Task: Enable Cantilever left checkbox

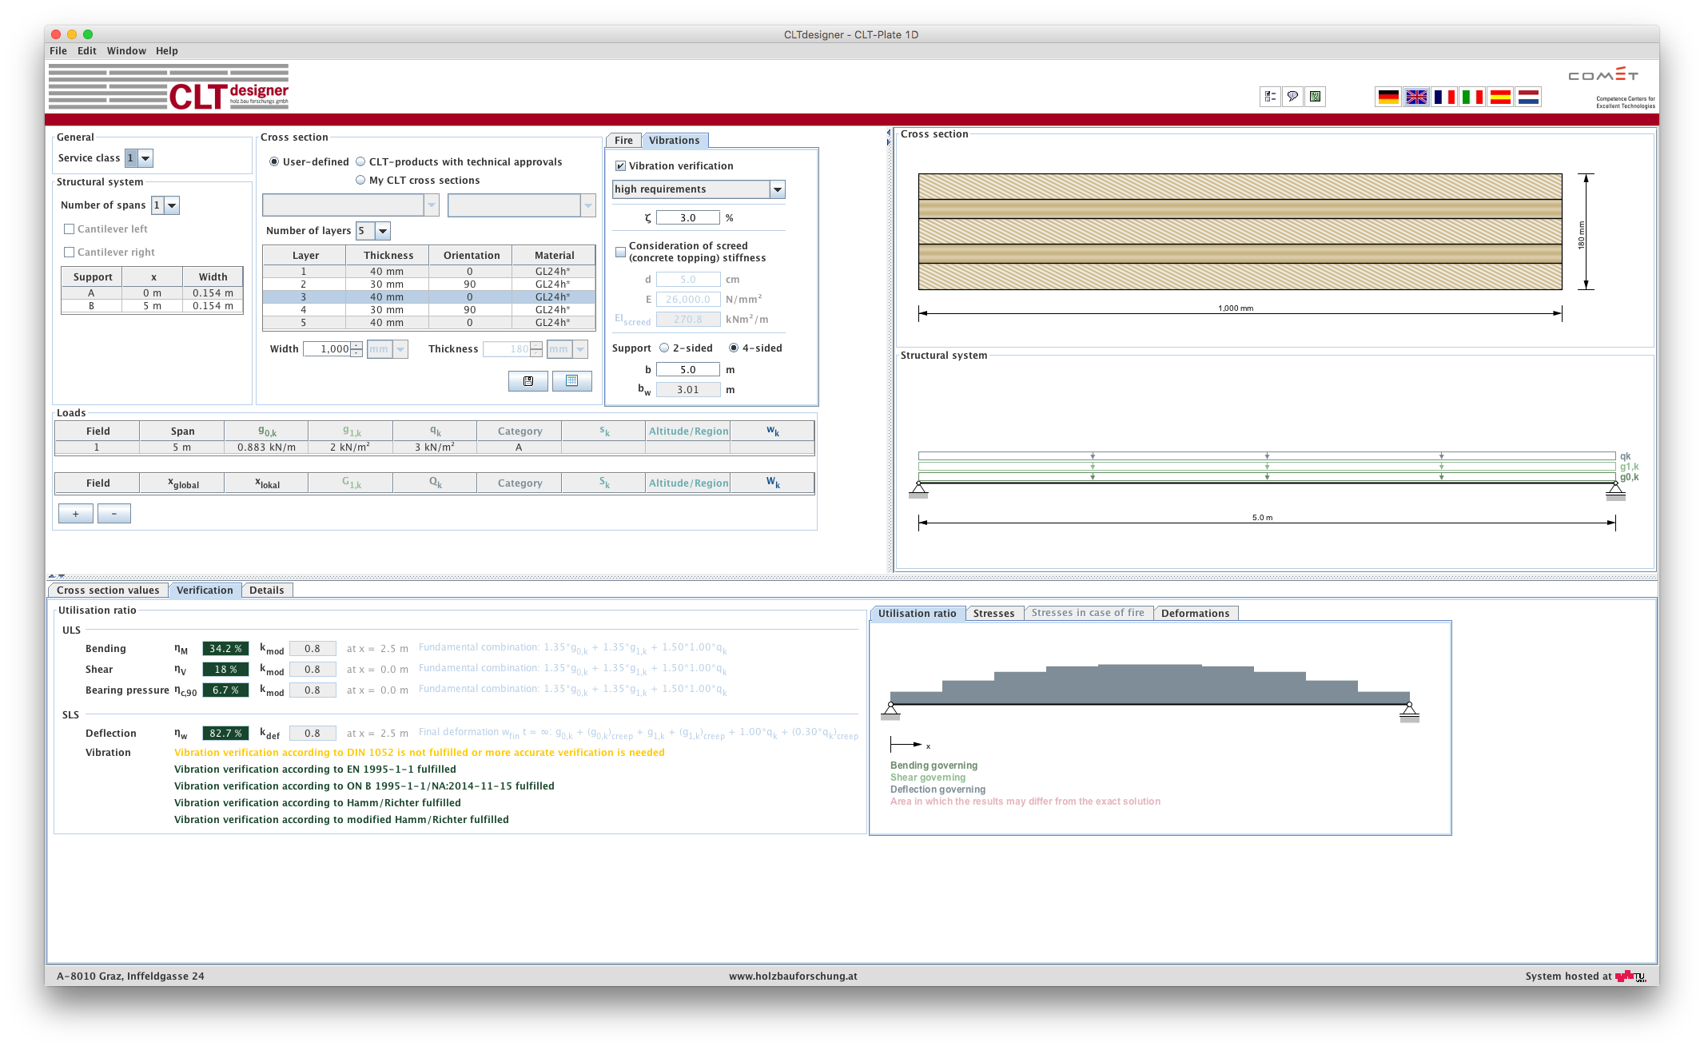Action: tap(70, 229)
